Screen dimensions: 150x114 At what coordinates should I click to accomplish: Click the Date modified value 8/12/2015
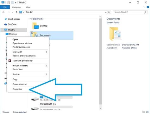[x=130, y=45]
